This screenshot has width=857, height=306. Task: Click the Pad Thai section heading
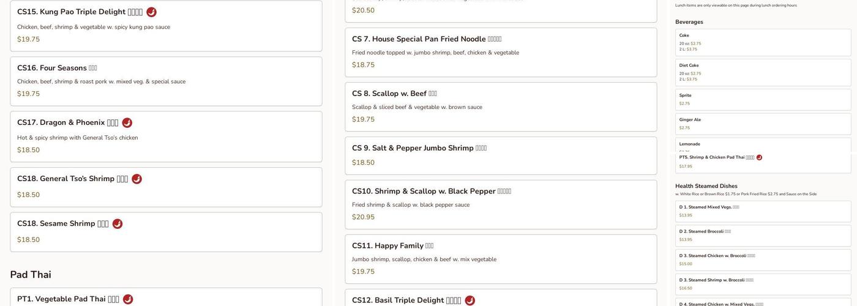[x=31, y=275]
